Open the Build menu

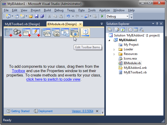pos(47,10)
